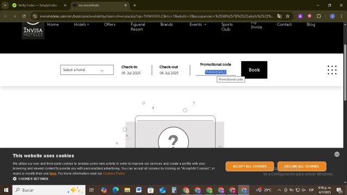Open the new tab with plus icon
This screenshot has height=195, width=347.
[134, 5]
